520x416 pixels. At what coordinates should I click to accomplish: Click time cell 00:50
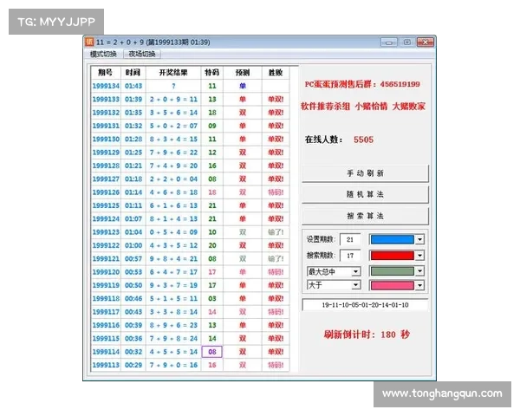click(133, 285)
